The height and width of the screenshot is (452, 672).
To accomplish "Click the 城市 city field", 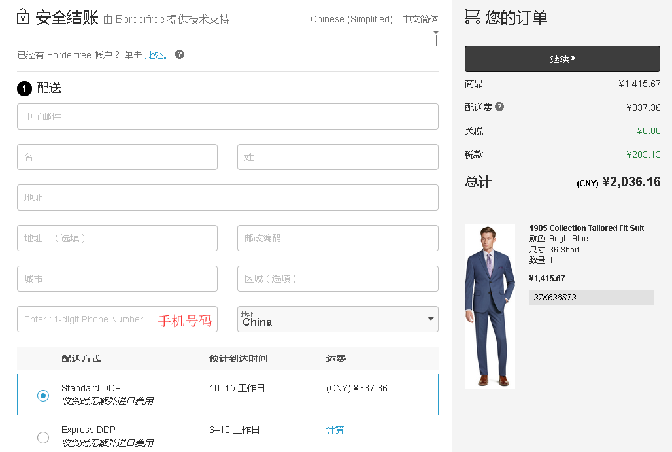I will (117, 279).
